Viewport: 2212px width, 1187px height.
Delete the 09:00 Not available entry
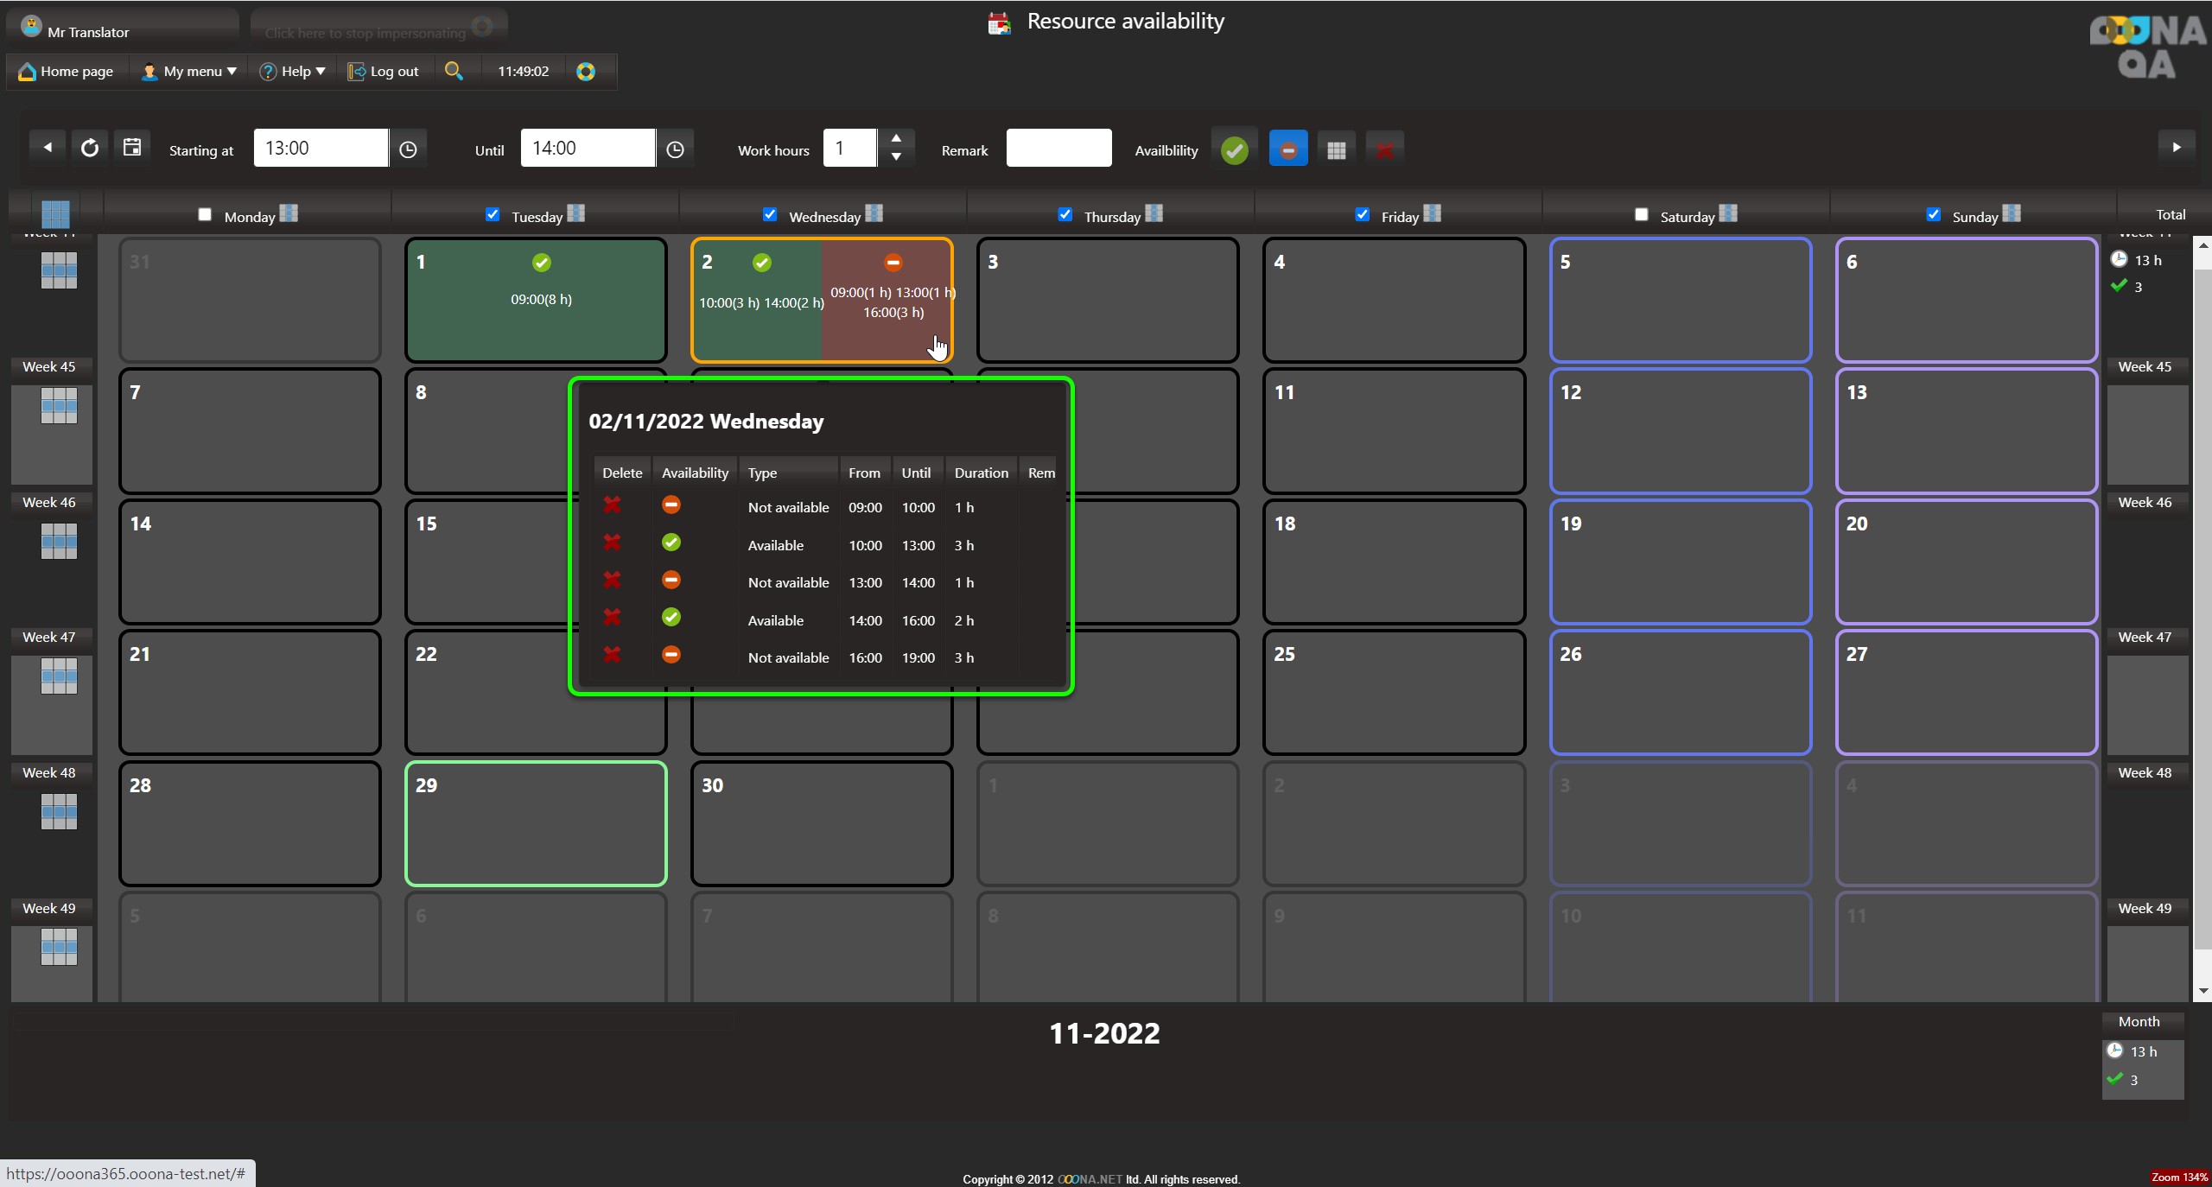point(612,505)
